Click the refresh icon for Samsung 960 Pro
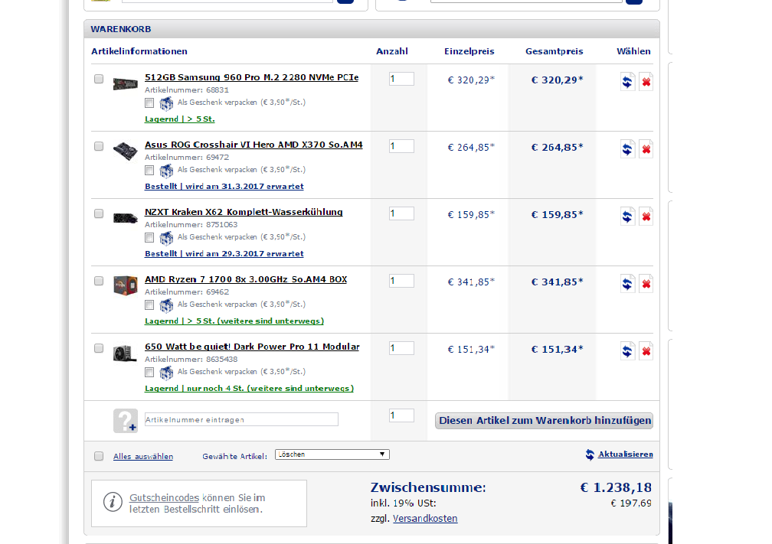The height and width of the screenshot is (544, 772). click(626, 82)
